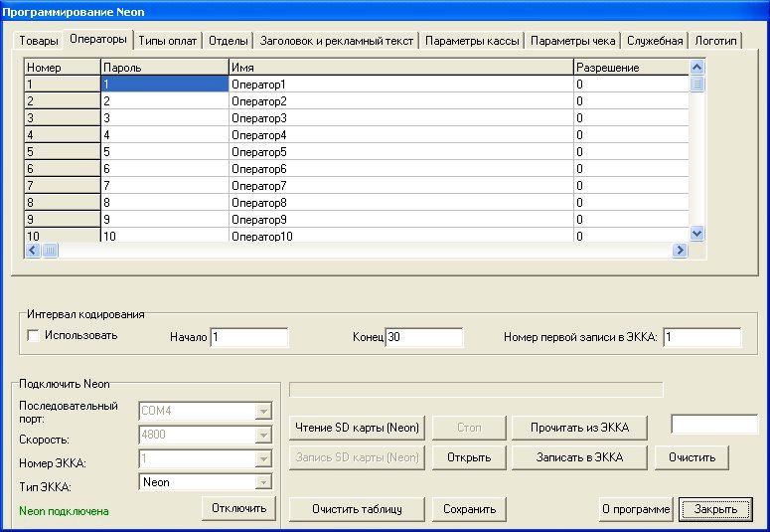Click the Отключить button

point(238,508)
